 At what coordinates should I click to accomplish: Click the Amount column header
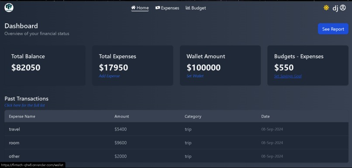122,116
